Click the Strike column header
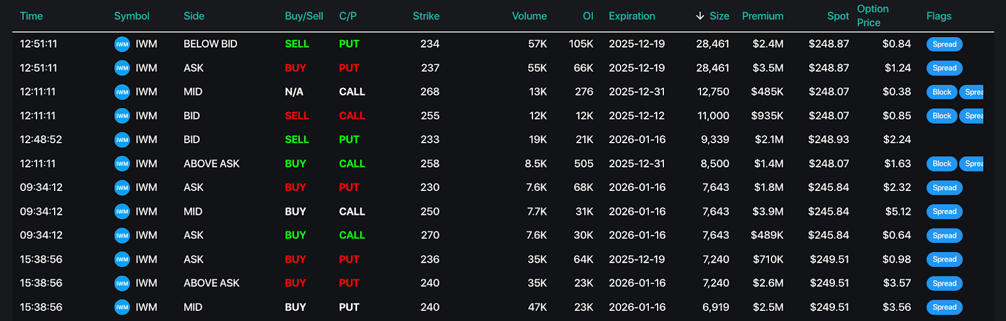Screen dimensions: 1006x321 tap(426, 16)
